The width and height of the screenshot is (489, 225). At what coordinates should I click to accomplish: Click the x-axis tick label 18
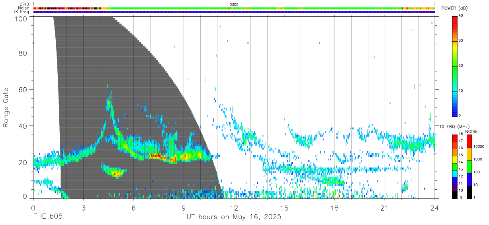(334, 208)
